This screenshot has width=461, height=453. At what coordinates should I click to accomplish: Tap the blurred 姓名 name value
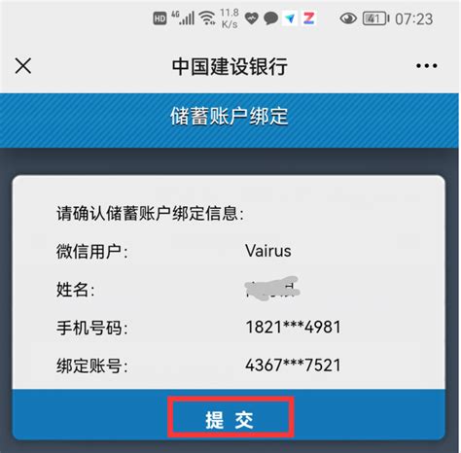(271, 288)
